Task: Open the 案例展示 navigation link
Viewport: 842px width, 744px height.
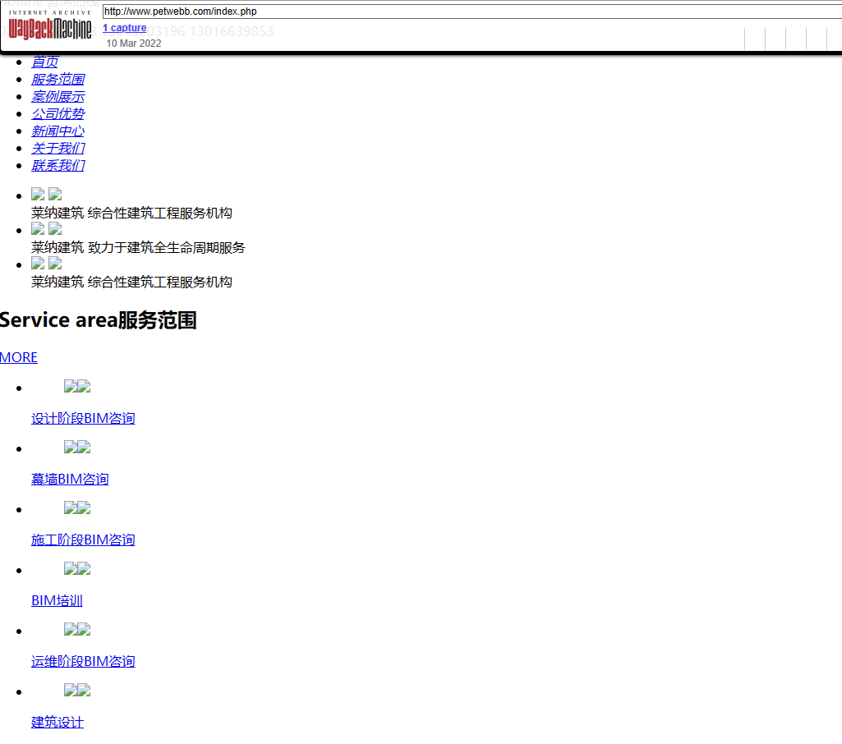Action: [58, 97]
